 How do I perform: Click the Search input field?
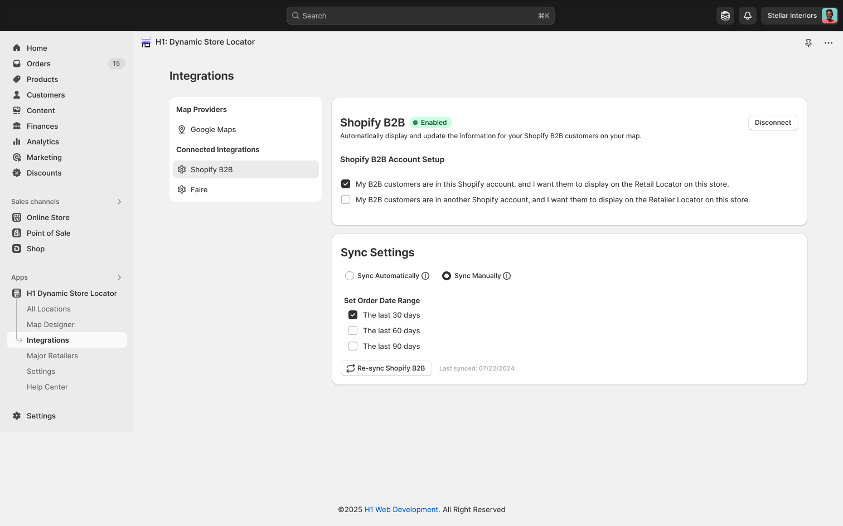coord(420,16)
